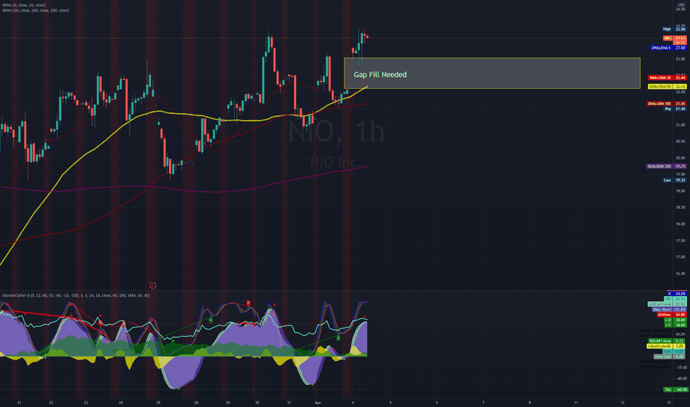Viewport: 690px width, 407px height.
Task: Click the gray Zero Line 0.00 label
Action: pyautogui.click(x=669, y=357)
